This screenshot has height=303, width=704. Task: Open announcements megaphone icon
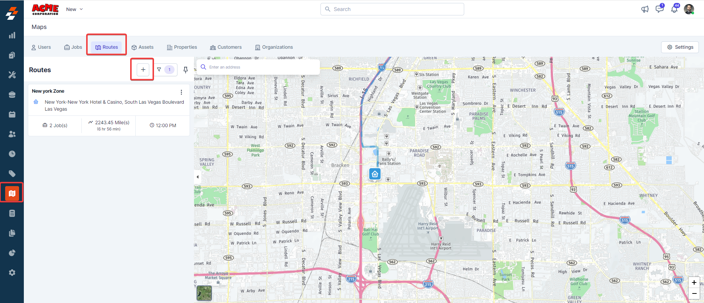coord(645,9)
